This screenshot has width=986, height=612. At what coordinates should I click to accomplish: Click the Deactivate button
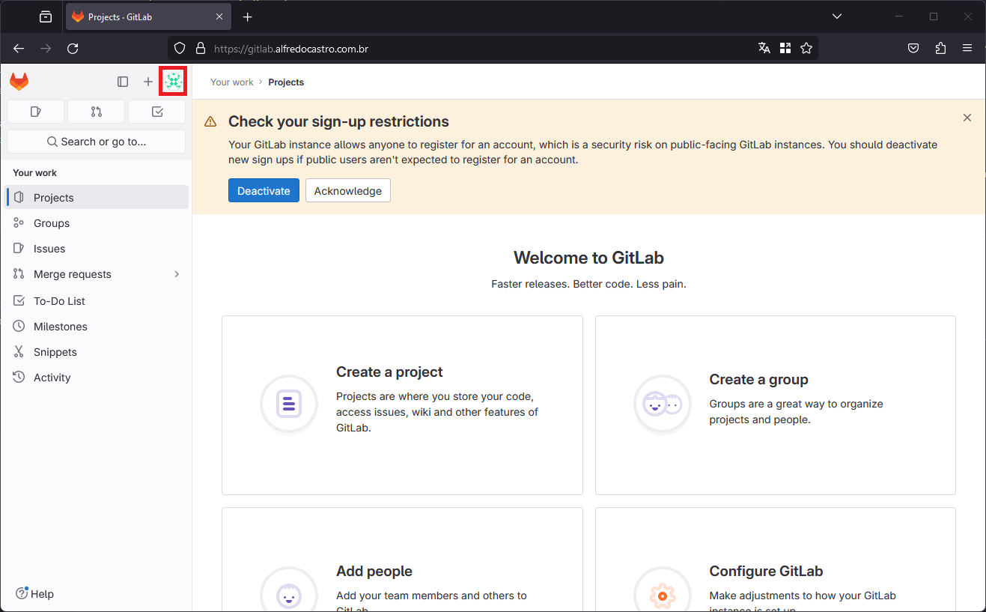pos(264,190)
